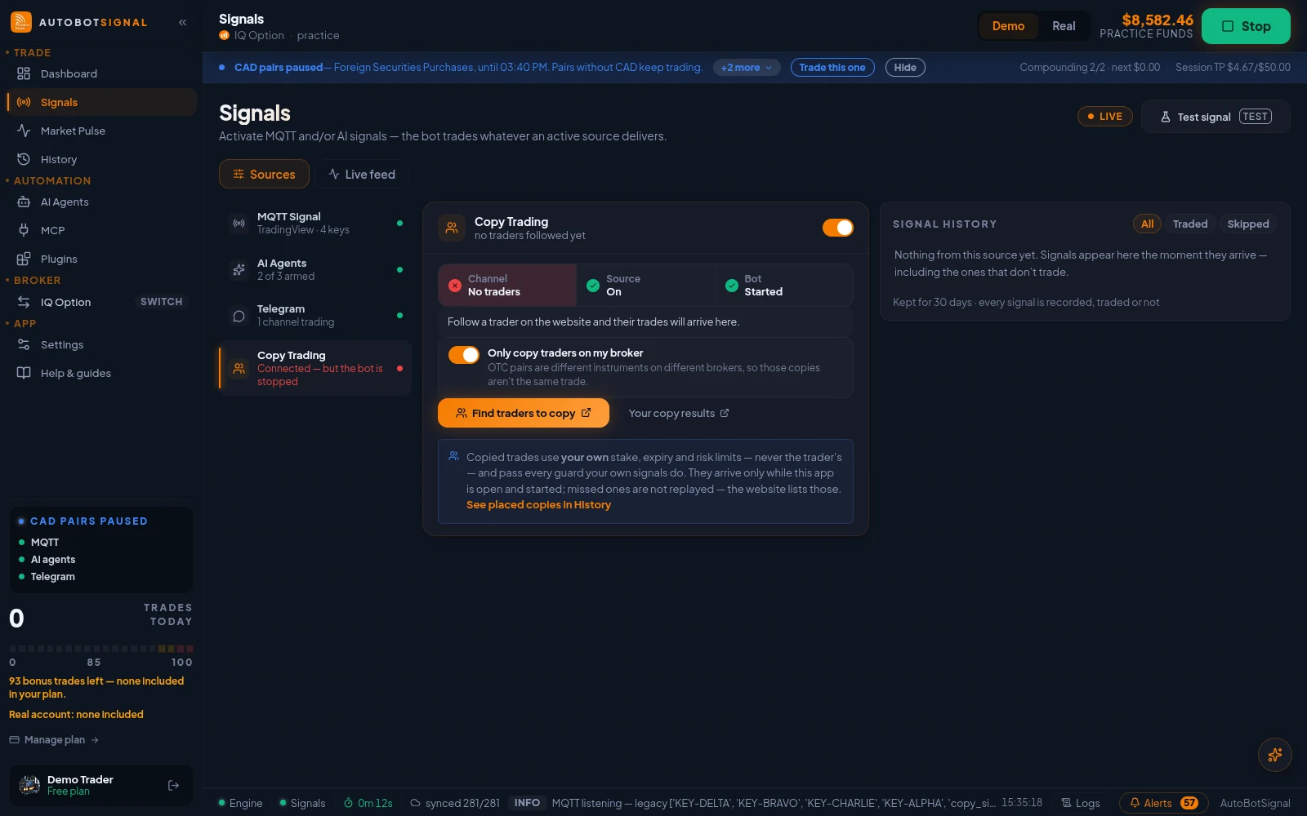Open Market Pulse in the sidebar

(x=101, y=131)
